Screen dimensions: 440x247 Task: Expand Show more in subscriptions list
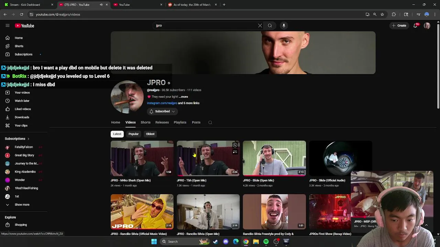coord(22,205)
